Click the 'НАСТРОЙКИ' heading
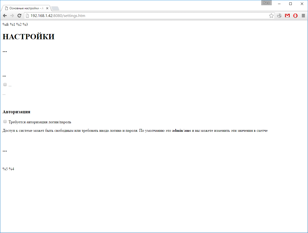Screen dimensions: 308x233 pyautogui.click(x=28, y=37)
